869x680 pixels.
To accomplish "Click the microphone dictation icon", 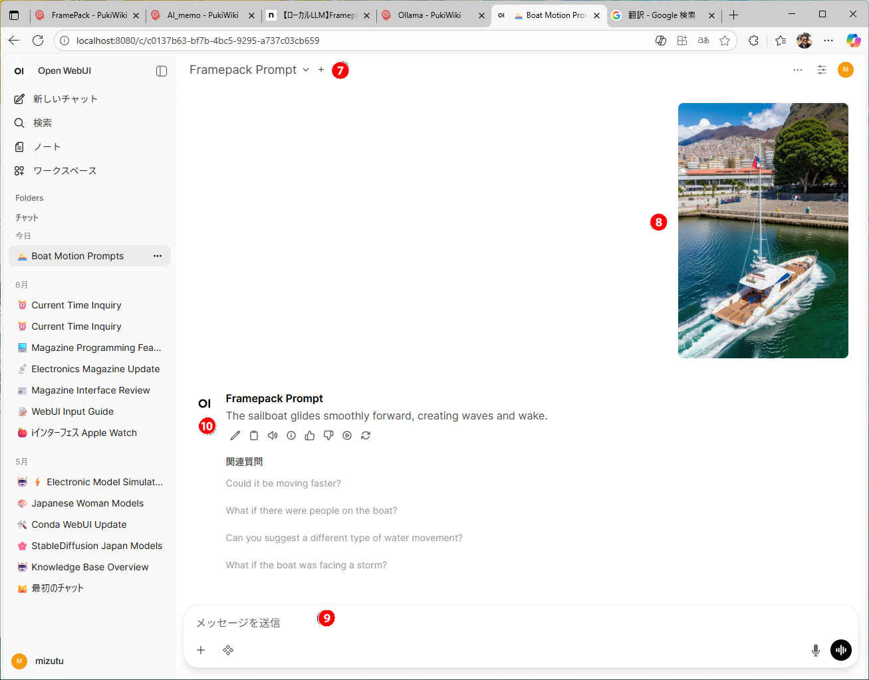I will click(815, 650).
